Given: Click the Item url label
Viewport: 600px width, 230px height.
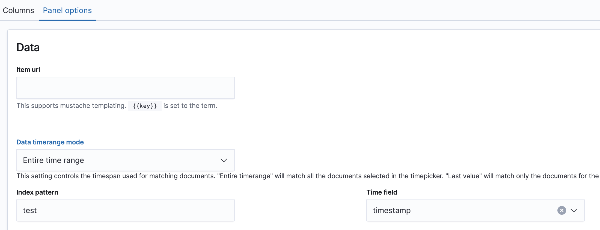Looking at the screenshot, I should click(x=28, y=69).
